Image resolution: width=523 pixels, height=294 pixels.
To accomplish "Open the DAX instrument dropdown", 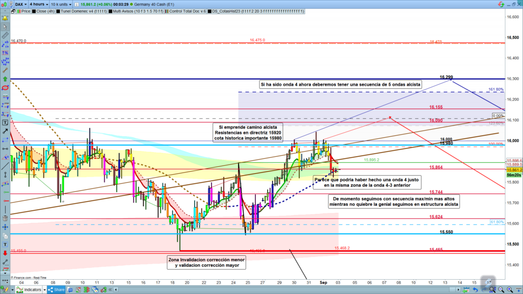I will (20, 4).
